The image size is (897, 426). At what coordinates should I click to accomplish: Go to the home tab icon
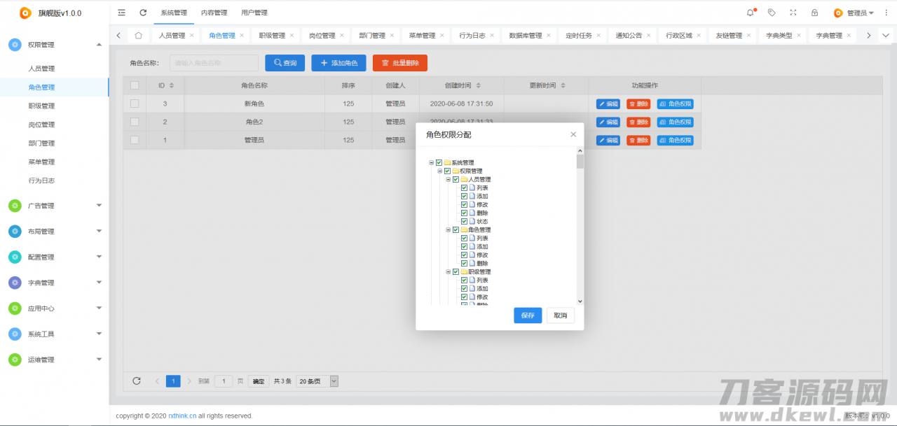[138, 36]
